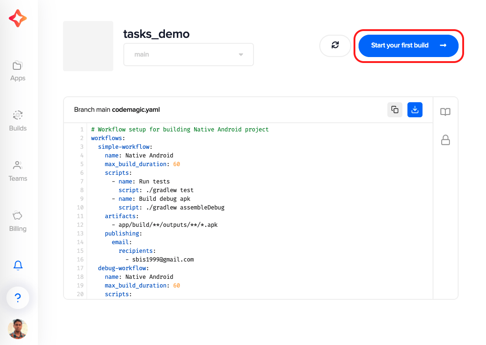
Task: Toggle the encryption lock icon
Action: [445, 141]
